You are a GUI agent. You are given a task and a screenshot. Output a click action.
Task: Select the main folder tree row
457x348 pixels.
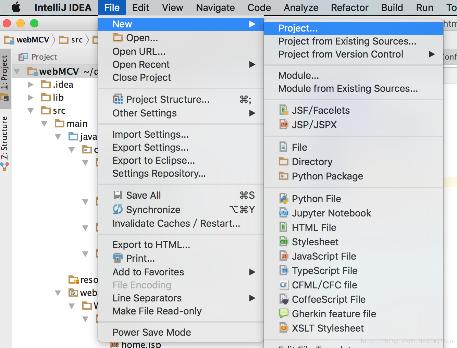(55, 124)
